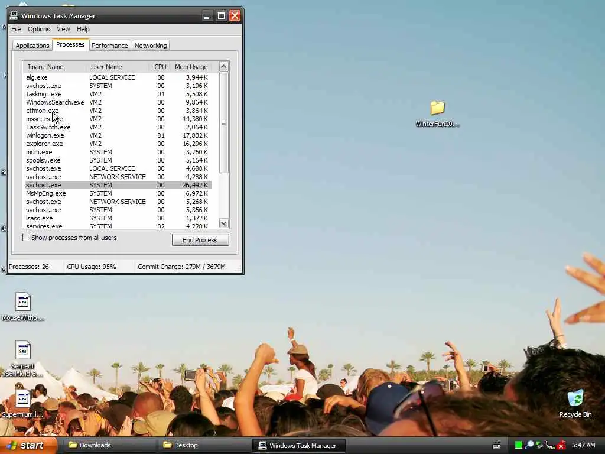Viewport: 605px width, 454px height.
Task: Open the Options menu in Task Manager
Action: (x=38, y=29)
